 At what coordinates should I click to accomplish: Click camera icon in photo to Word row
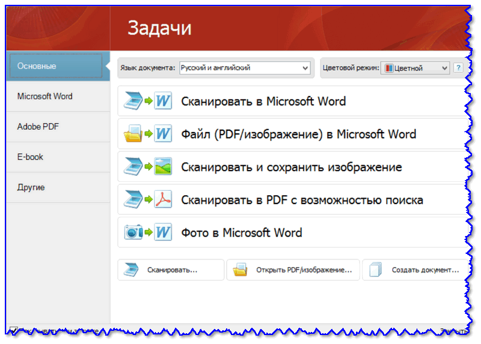pyautogui.click(x=133, y=232)
